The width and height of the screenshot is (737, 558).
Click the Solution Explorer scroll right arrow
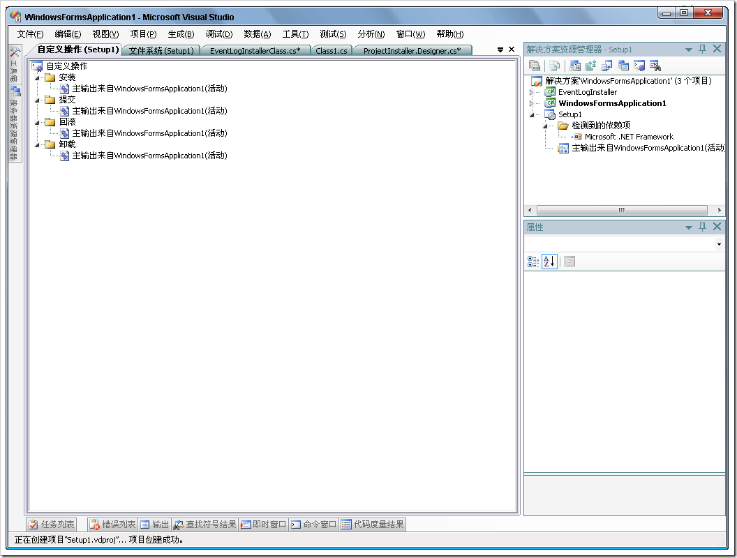pyautogui.click(x=719, y=210)
